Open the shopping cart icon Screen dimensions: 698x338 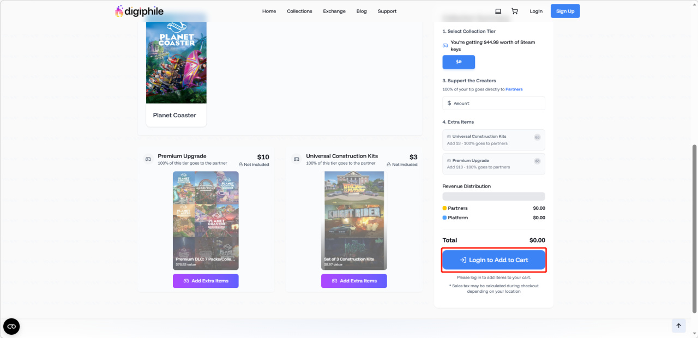[x=514, y=11]
